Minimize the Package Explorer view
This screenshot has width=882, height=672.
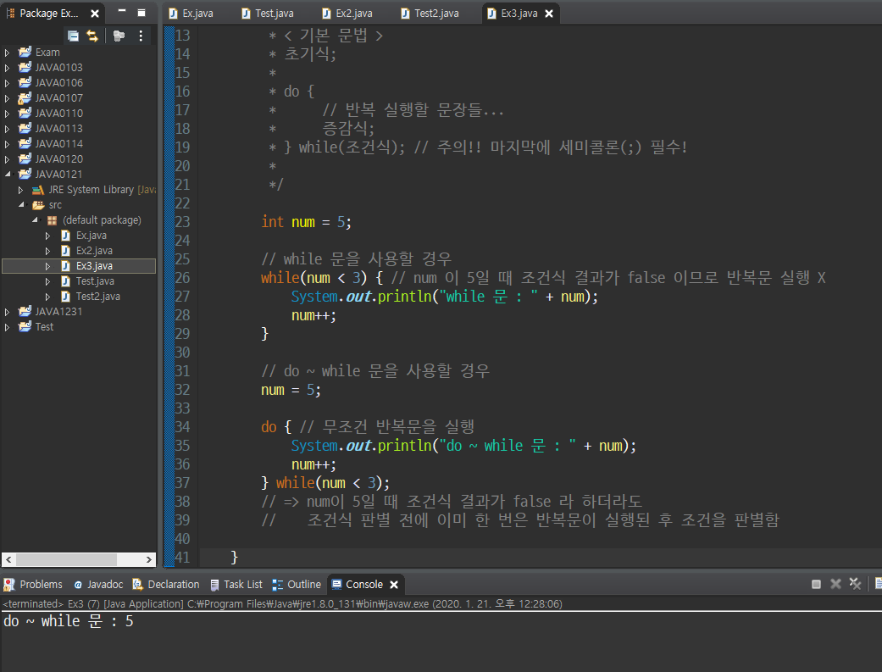[122, 13]
